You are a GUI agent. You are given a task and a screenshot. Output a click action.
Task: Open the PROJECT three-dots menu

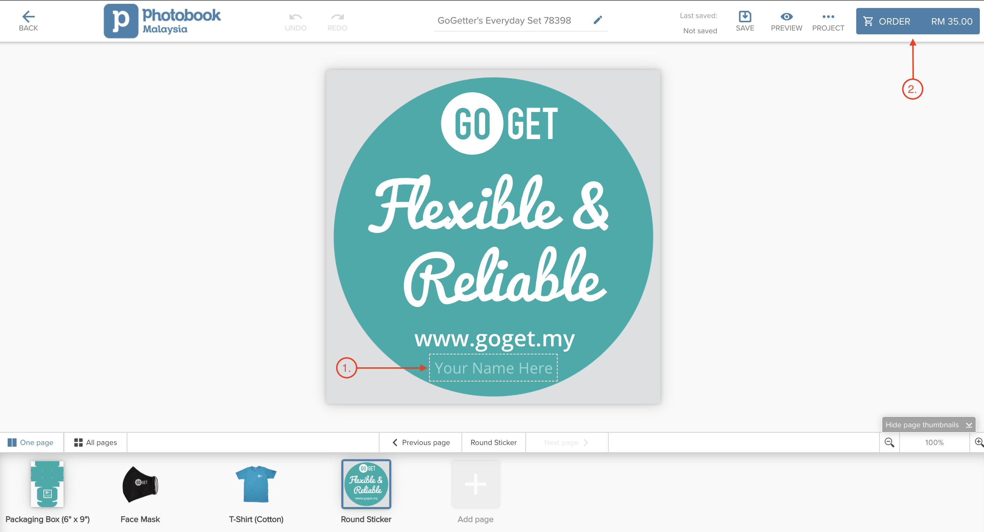[x=828, y=22]
